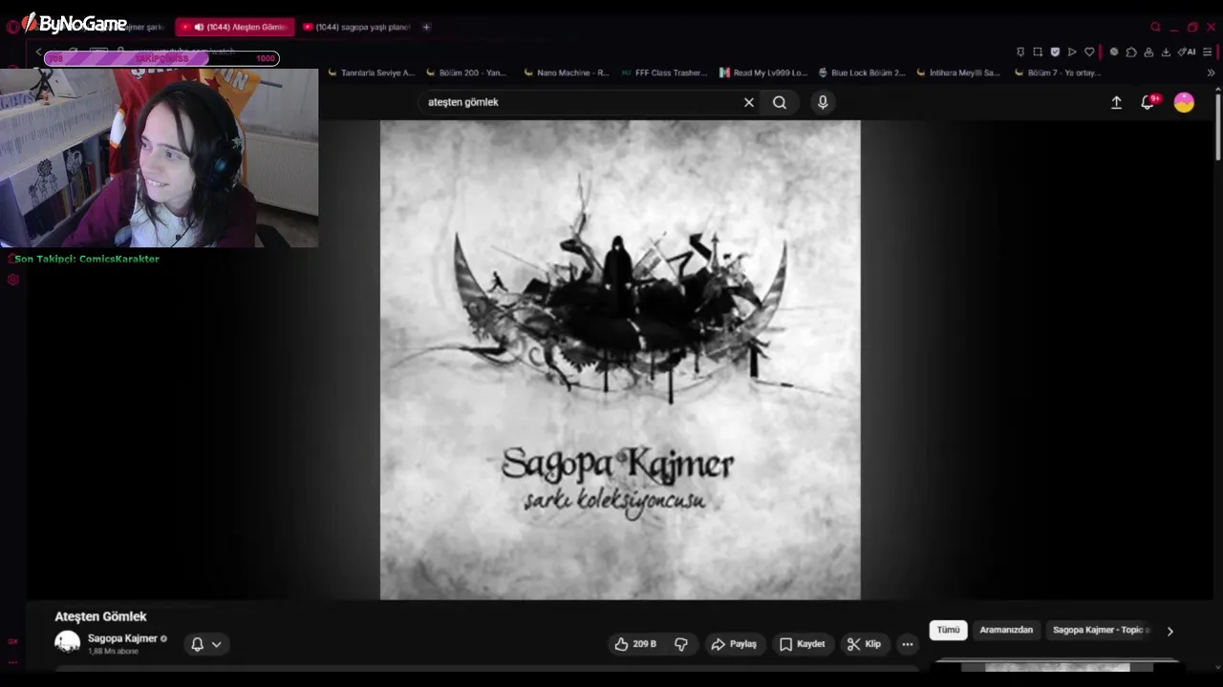Open the FFF Class Trasher bookmark
Viewport: 1223px width, 687px height.
[664, 73]
